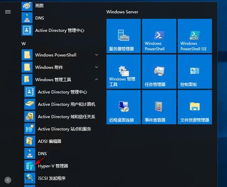Open the Hyper-V 管理器 icon

[30, 166]
